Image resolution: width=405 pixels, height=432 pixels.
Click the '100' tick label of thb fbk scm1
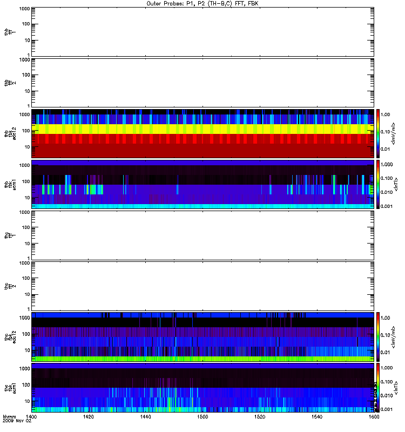click(26, 181)
